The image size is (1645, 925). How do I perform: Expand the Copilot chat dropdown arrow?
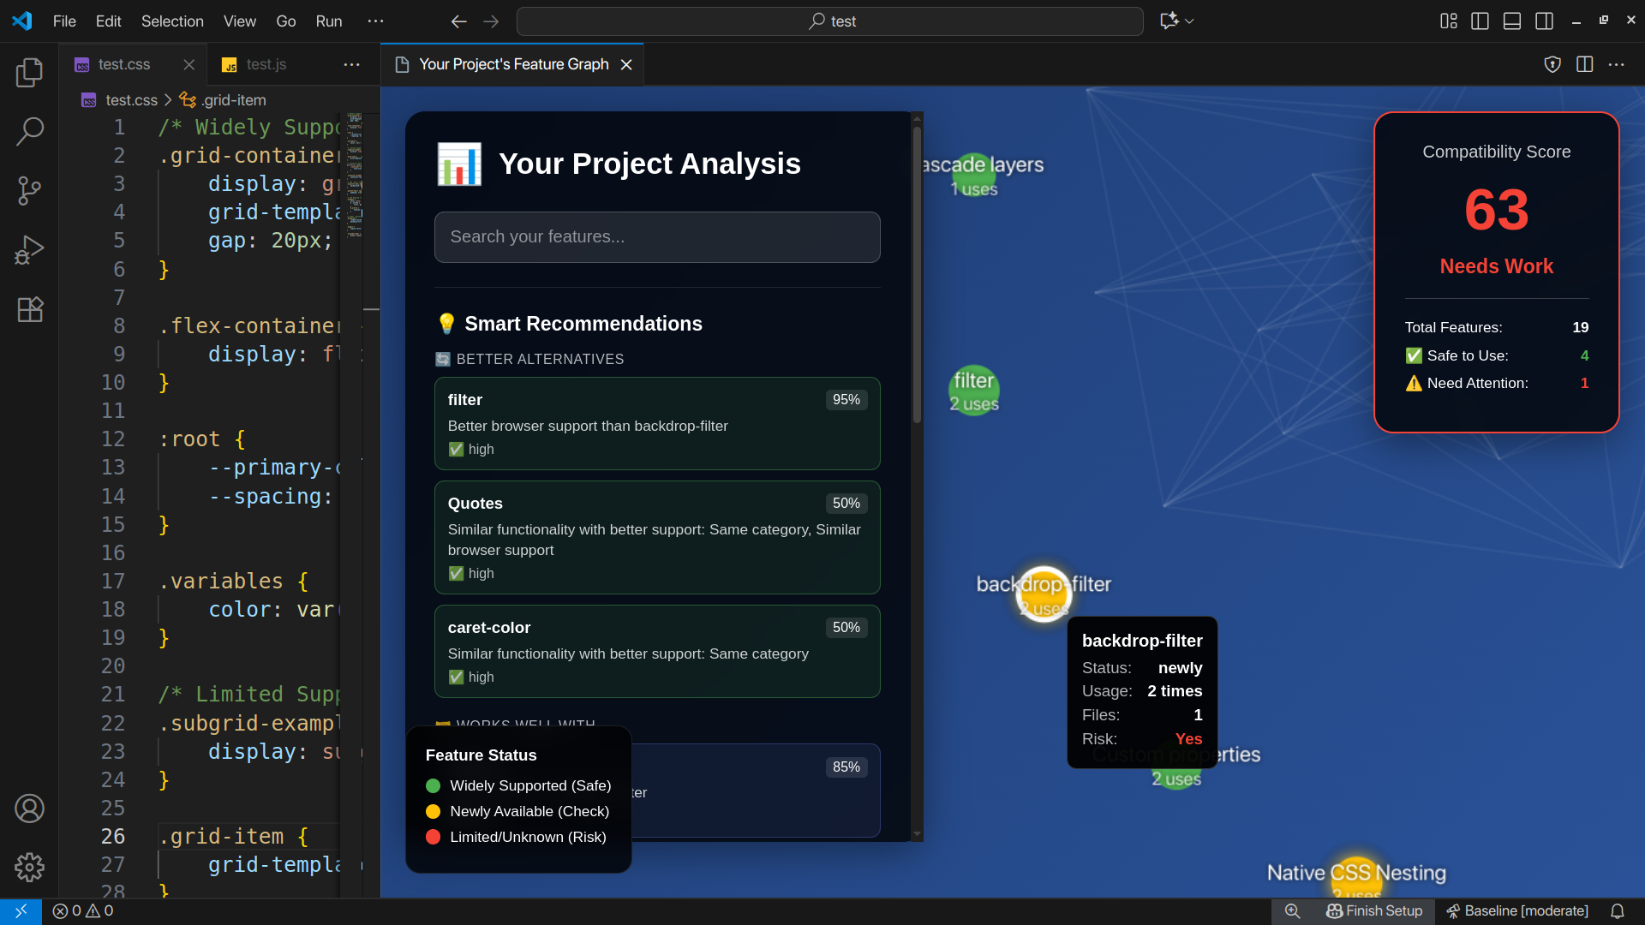point(1190,21)
